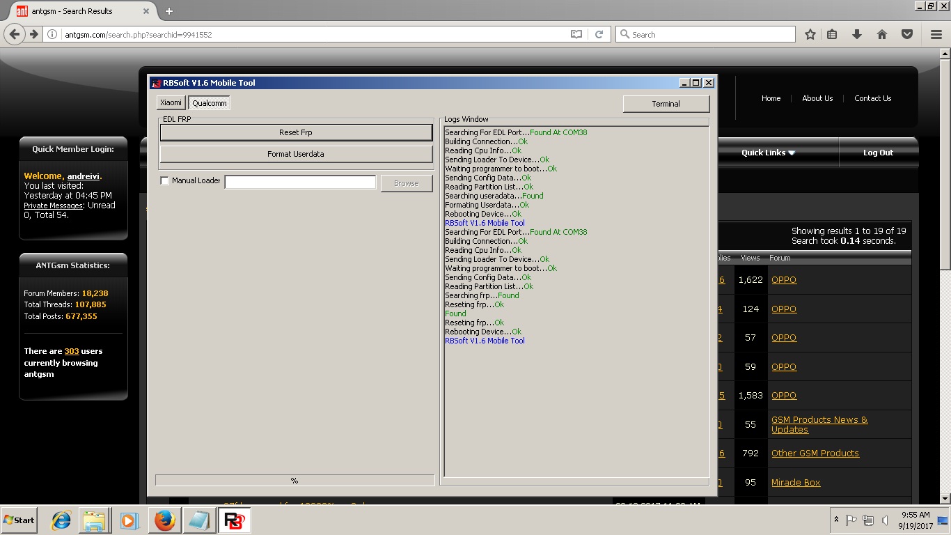
Task: Click the Start button
Action: 19,520
